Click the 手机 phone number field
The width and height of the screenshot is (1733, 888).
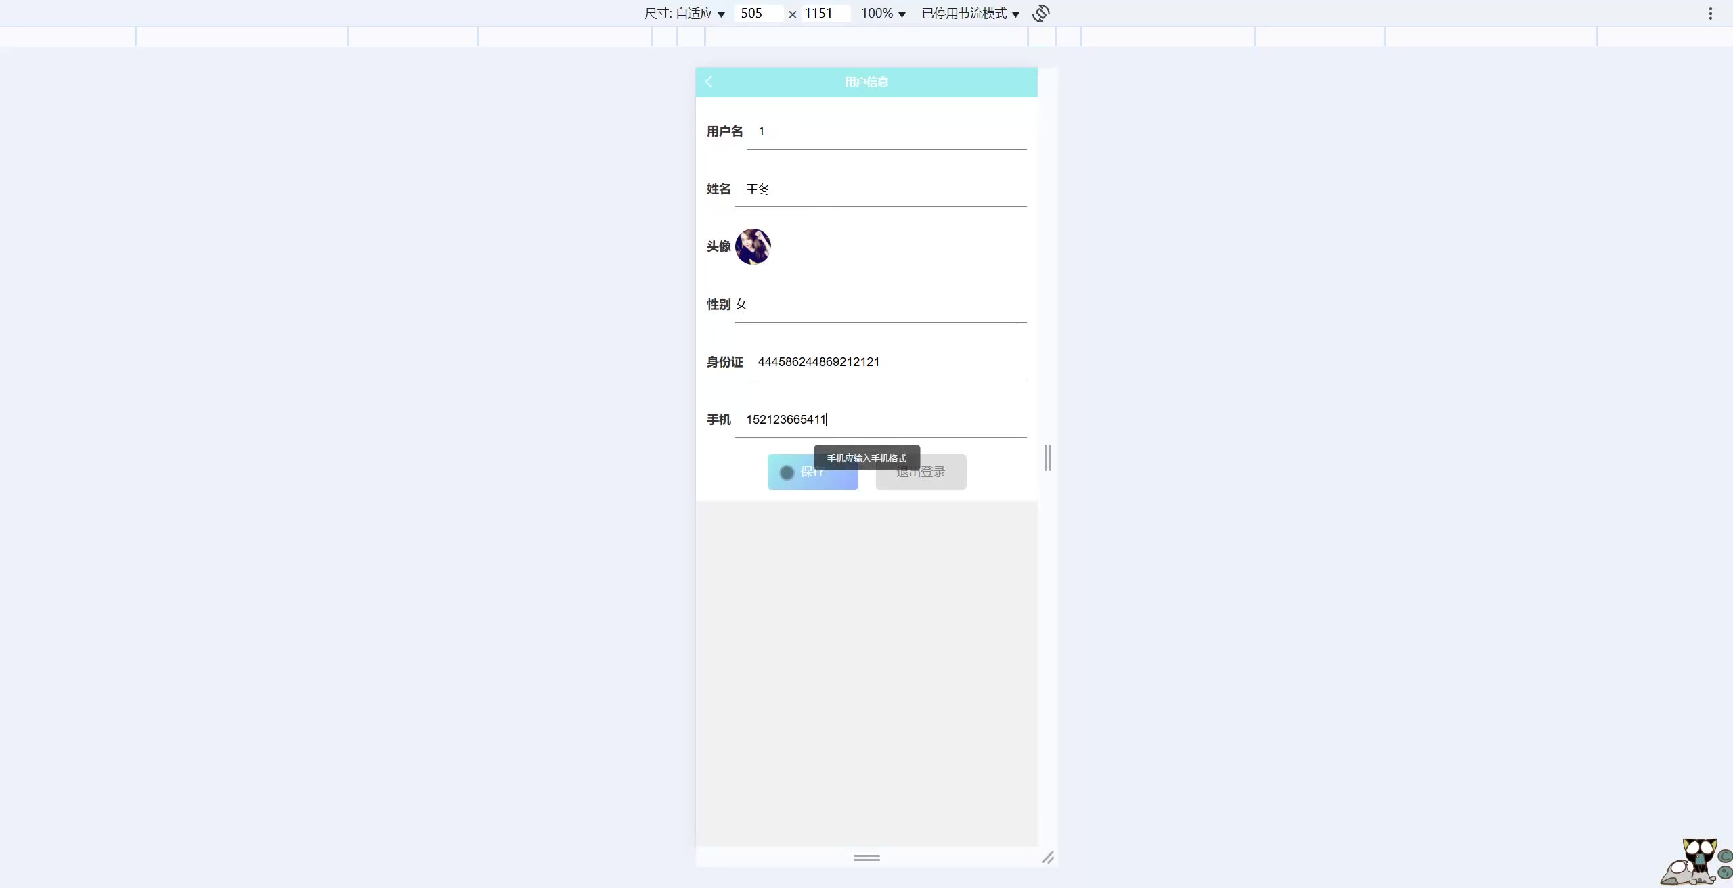point(881,420)
